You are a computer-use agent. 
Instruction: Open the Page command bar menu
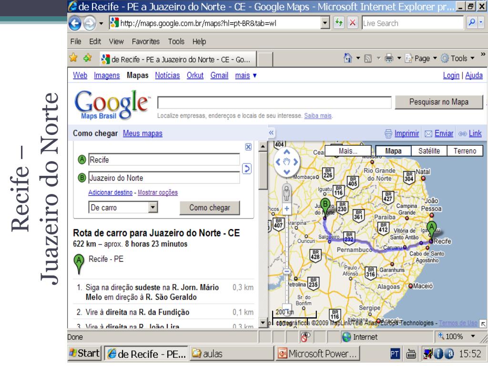coord(421,58)
